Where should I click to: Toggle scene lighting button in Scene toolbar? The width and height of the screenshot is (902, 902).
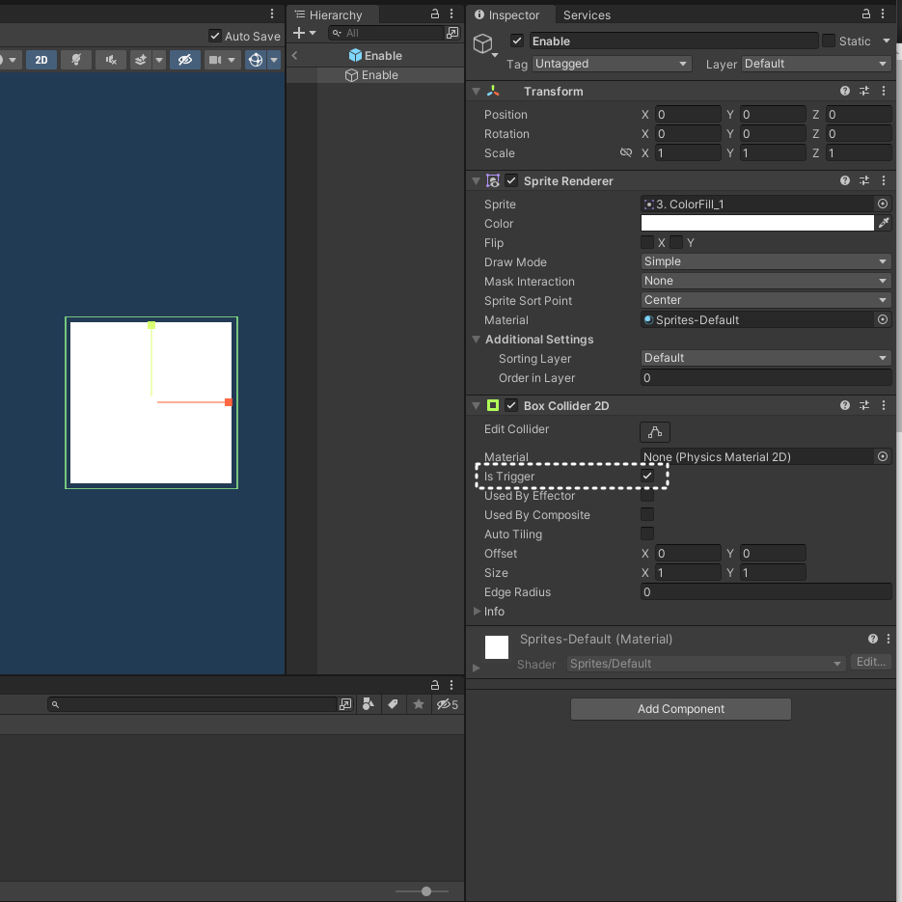coord(76,60)
